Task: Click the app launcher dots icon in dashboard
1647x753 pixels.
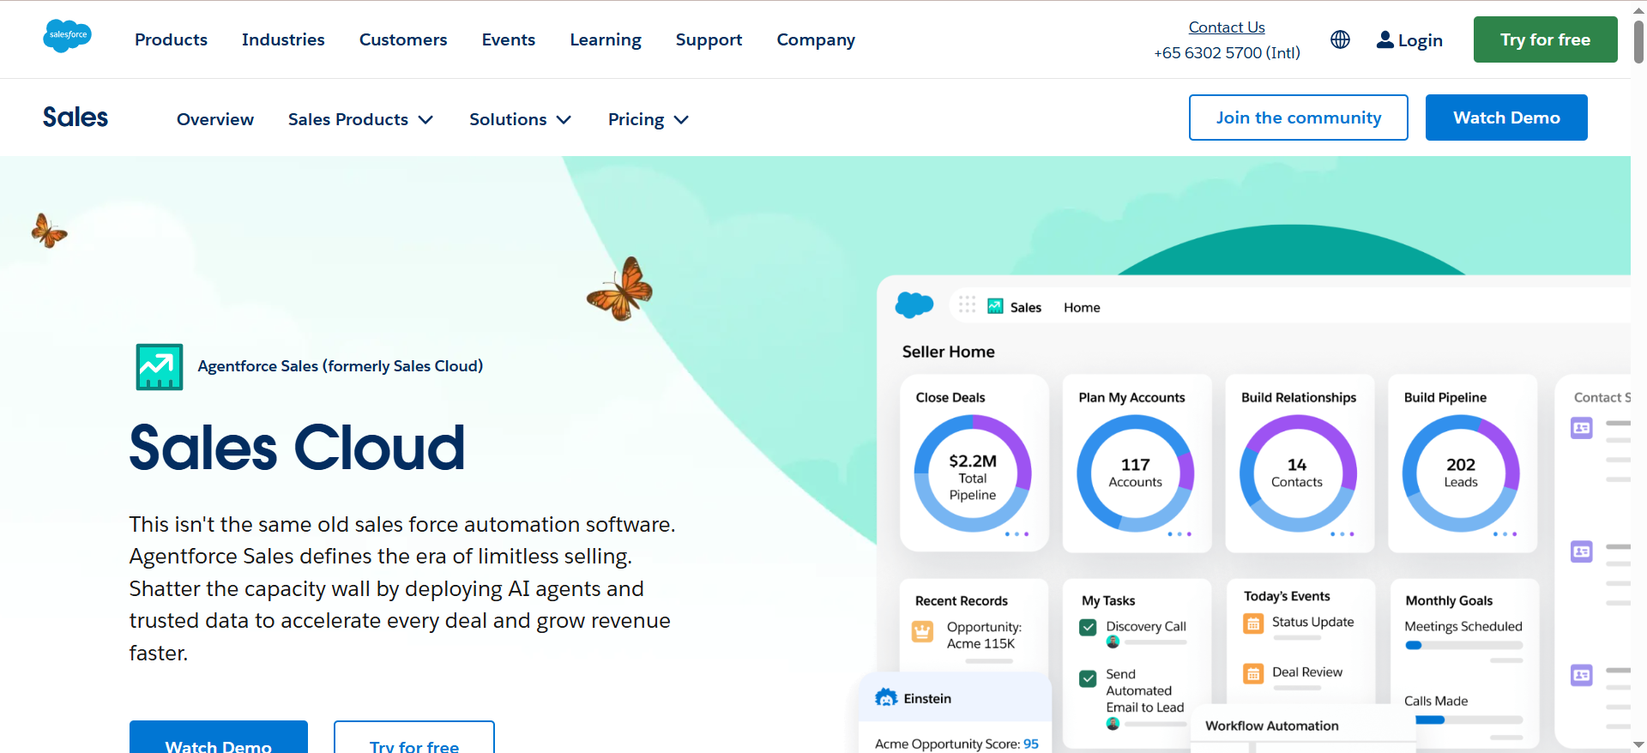Action: pyautogui.click(x=967, y=304)
